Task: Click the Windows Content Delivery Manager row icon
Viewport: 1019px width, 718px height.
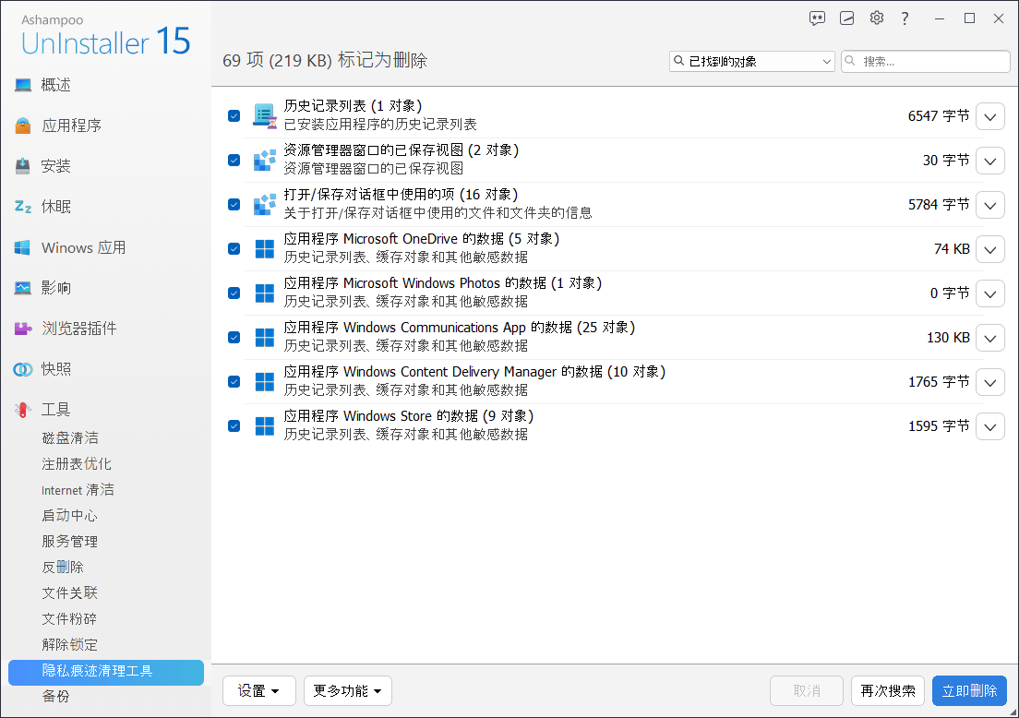Action: 265,381
